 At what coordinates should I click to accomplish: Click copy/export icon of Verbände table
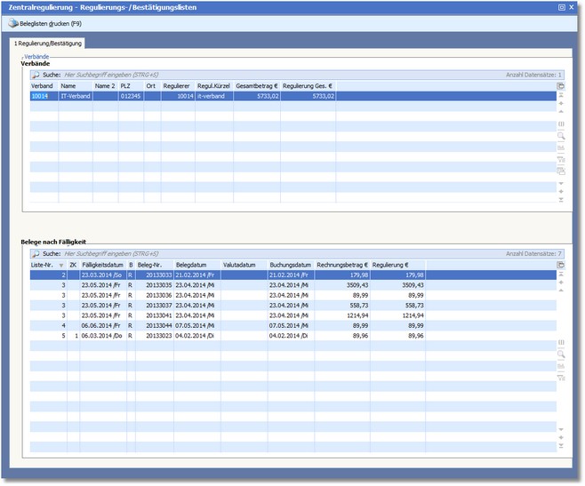pyautogui.click(x=561, y=86)
